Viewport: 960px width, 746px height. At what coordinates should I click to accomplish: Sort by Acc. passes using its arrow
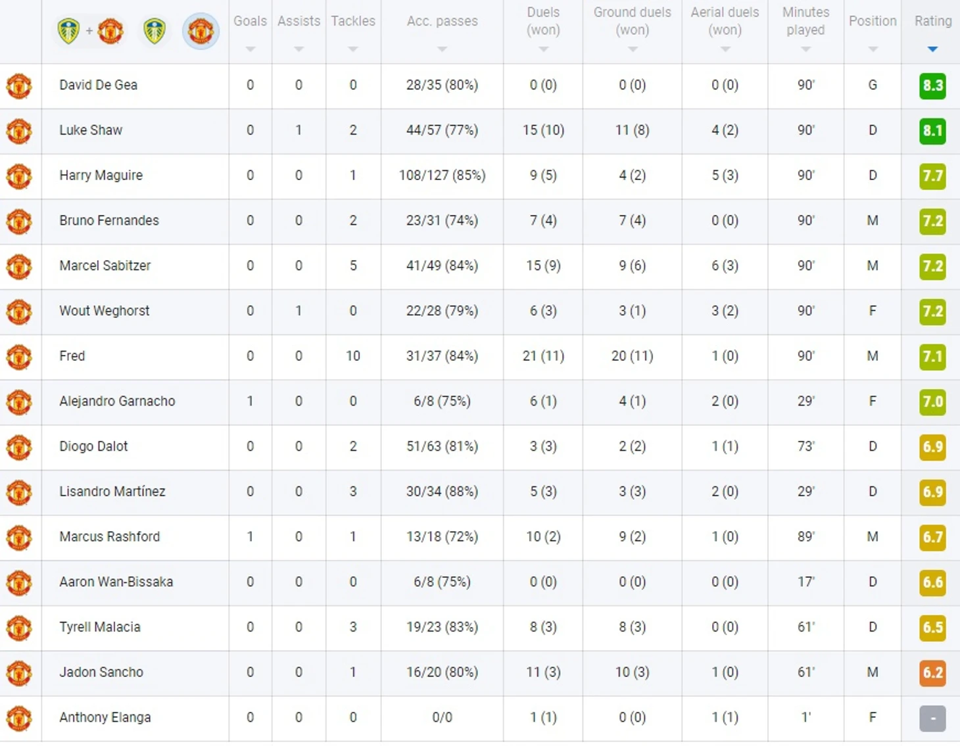point(442,49)
